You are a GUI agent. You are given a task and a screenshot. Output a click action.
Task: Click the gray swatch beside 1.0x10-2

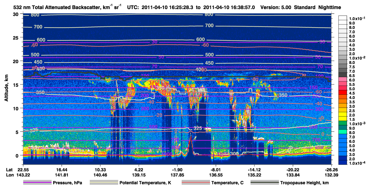343,58
